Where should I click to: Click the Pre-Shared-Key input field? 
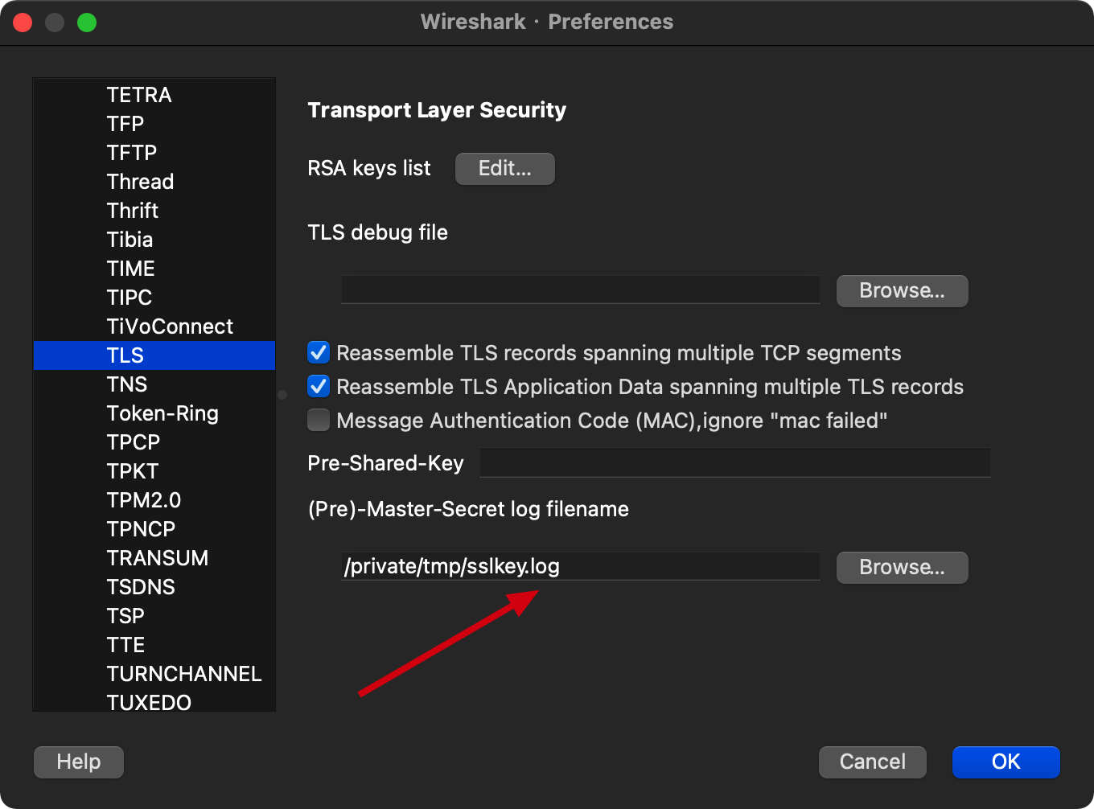pos(735,462)
